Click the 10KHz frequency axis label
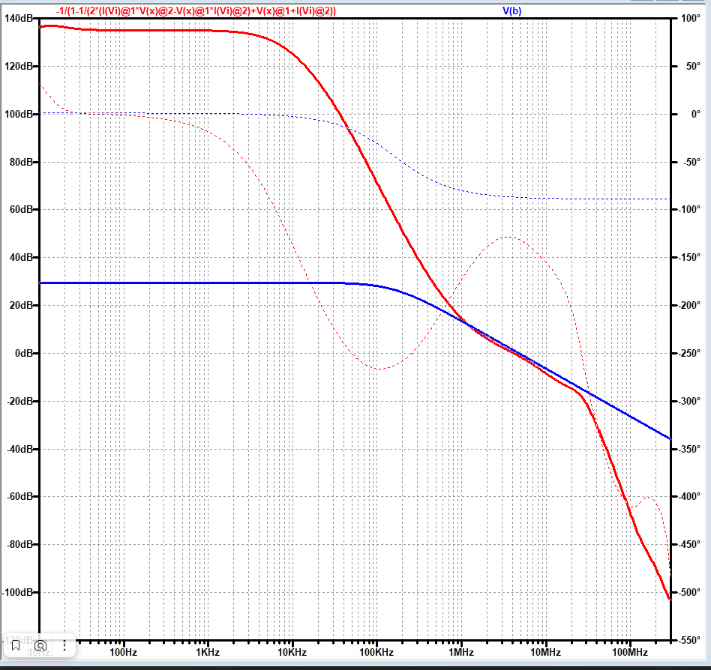 click(292, 653)
